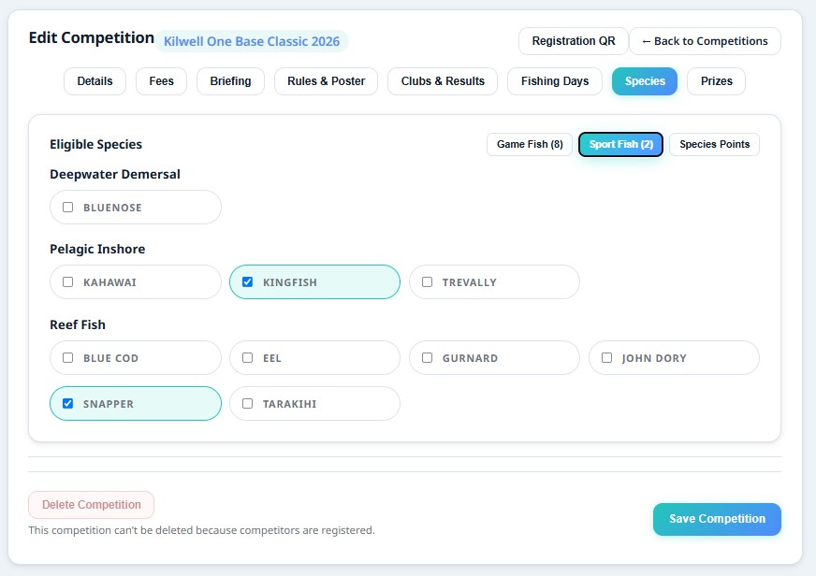Screen dimensions: 816x576
Task: Click the Eligible Species heading
Action: (95, 145)
